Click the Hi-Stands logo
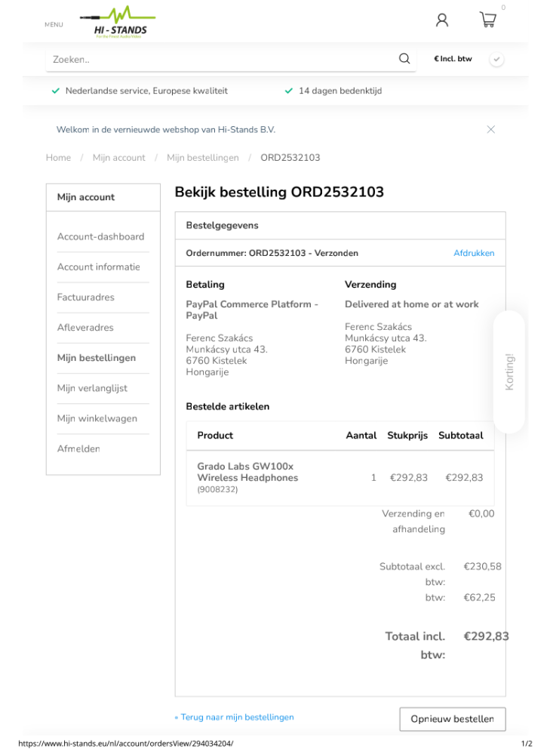This screenshot has width=547, height=755. pyautogui.click(x=118, y=22)
